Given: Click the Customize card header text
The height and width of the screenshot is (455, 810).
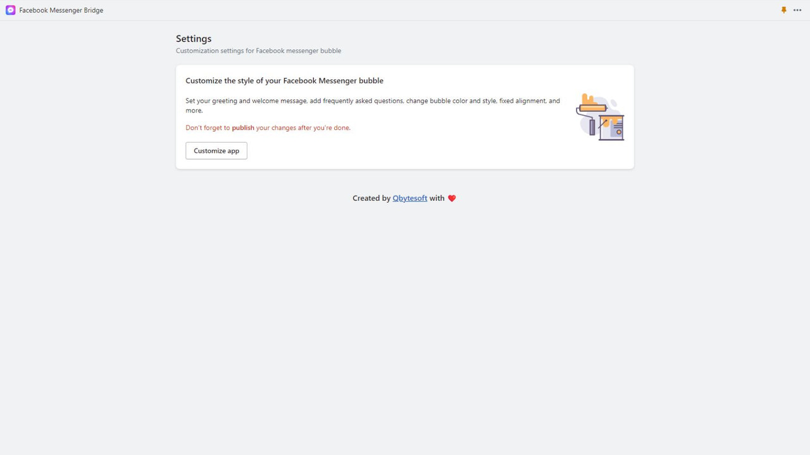Looking at the screenshot, I should point(284,80).
